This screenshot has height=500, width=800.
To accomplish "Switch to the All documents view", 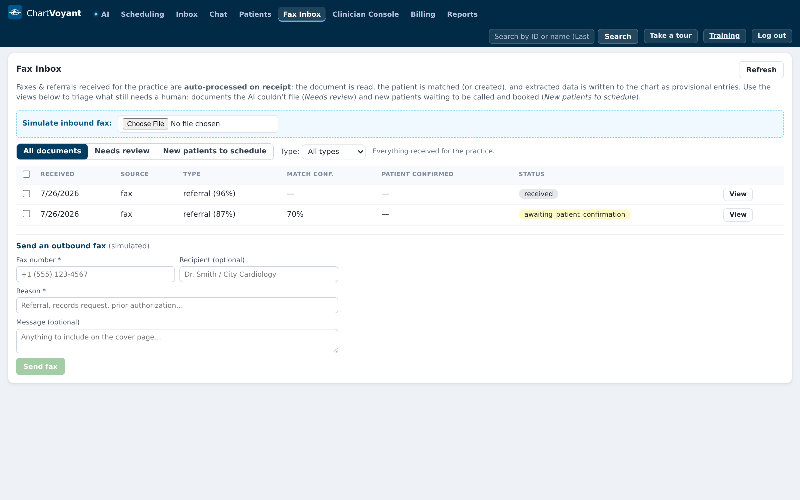I will (52, 151).
